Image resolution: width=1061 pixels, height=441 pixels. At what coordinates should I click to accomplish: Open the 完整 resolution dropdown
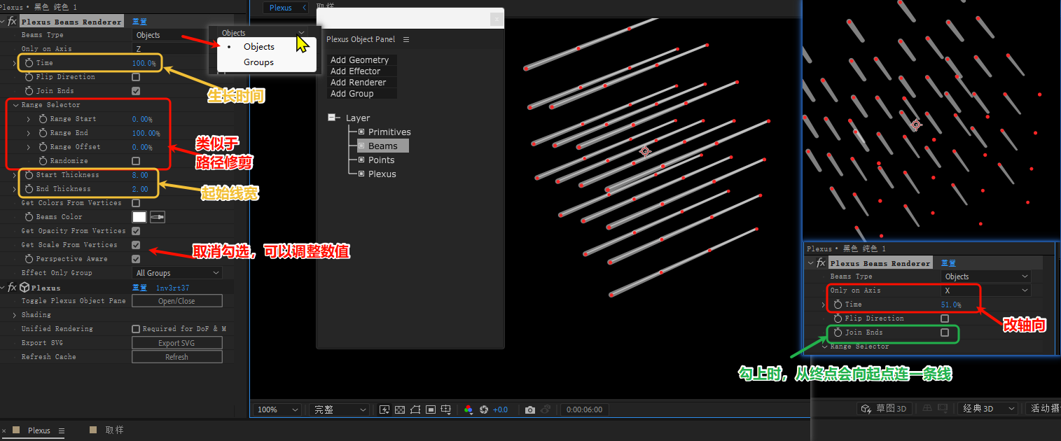[x=339, y=409]
